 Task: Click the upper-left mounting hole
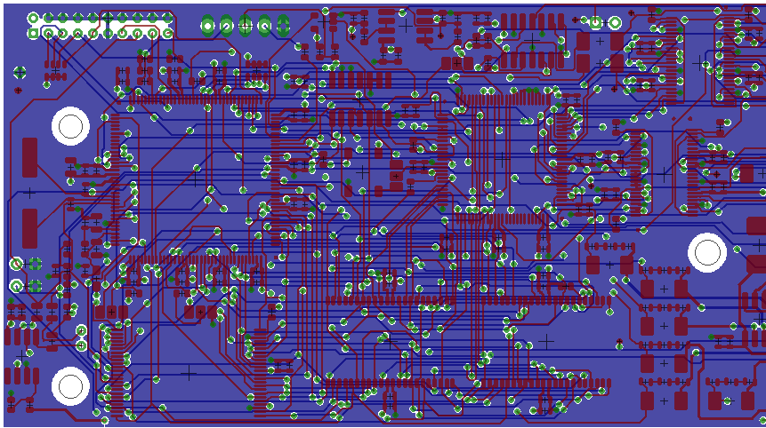(69, 126)
